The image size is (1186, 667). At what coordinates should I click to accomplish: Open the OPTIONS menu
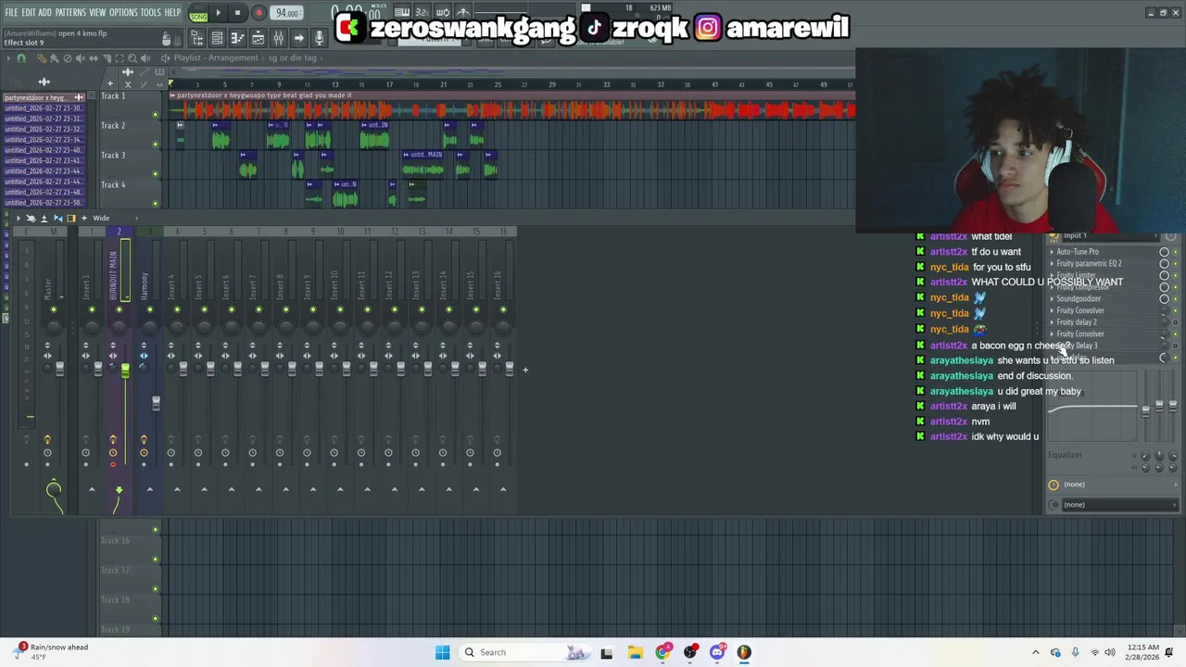pyautogui.click(x=123, y=13)
